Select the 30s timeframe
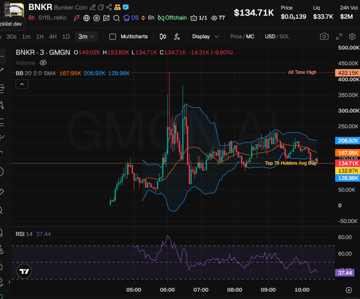Viewport: 360px width, 299px height. (x=11, y=37)
